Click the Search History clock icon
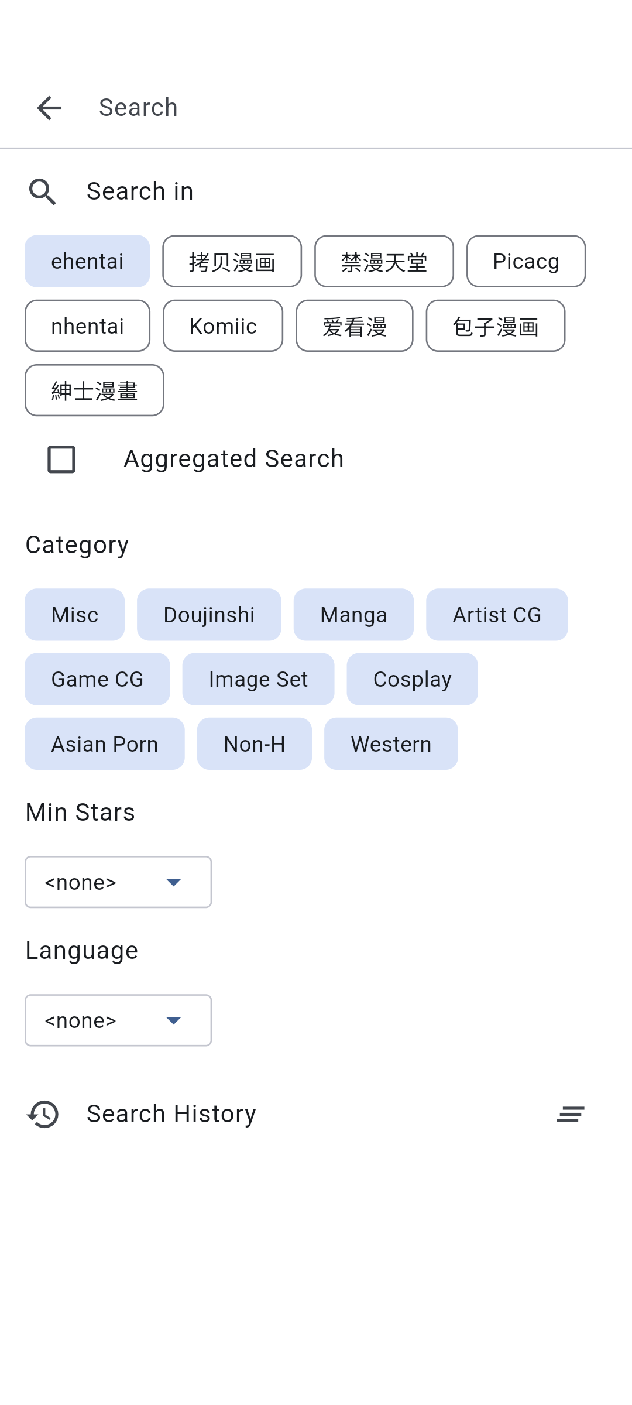 [x=43, y=1114]
